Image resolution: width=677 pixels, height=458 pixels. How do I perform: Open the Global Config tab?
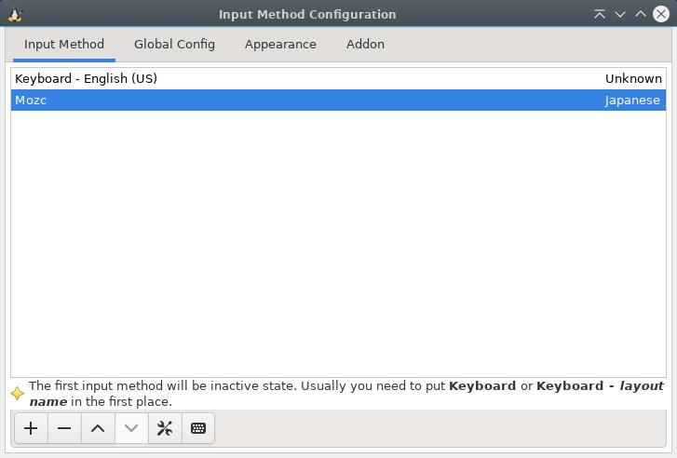[x=174, y=45]
